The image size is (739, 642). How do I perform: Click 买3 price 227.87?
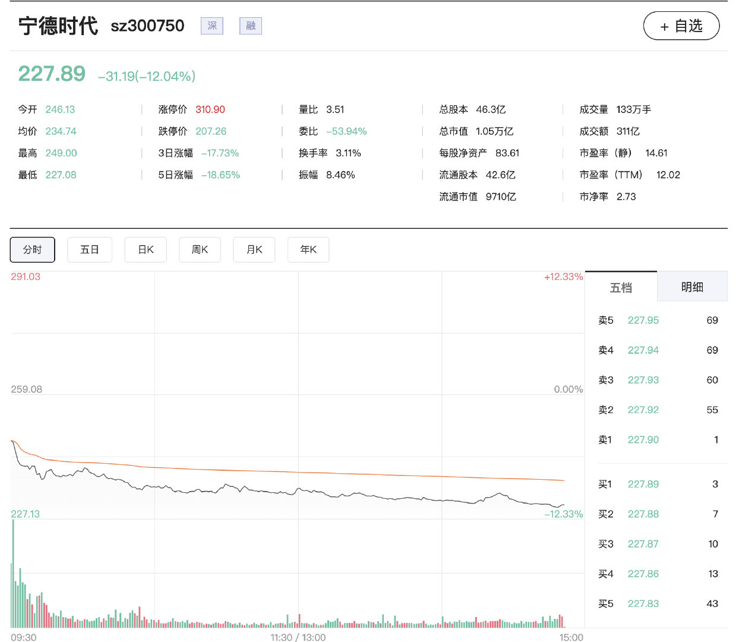(x=643, y=544)
